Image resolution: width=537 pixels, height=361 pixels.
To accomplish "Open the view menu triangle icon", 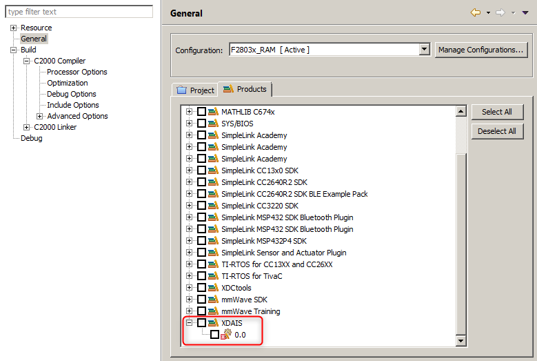I will point(525,13).
